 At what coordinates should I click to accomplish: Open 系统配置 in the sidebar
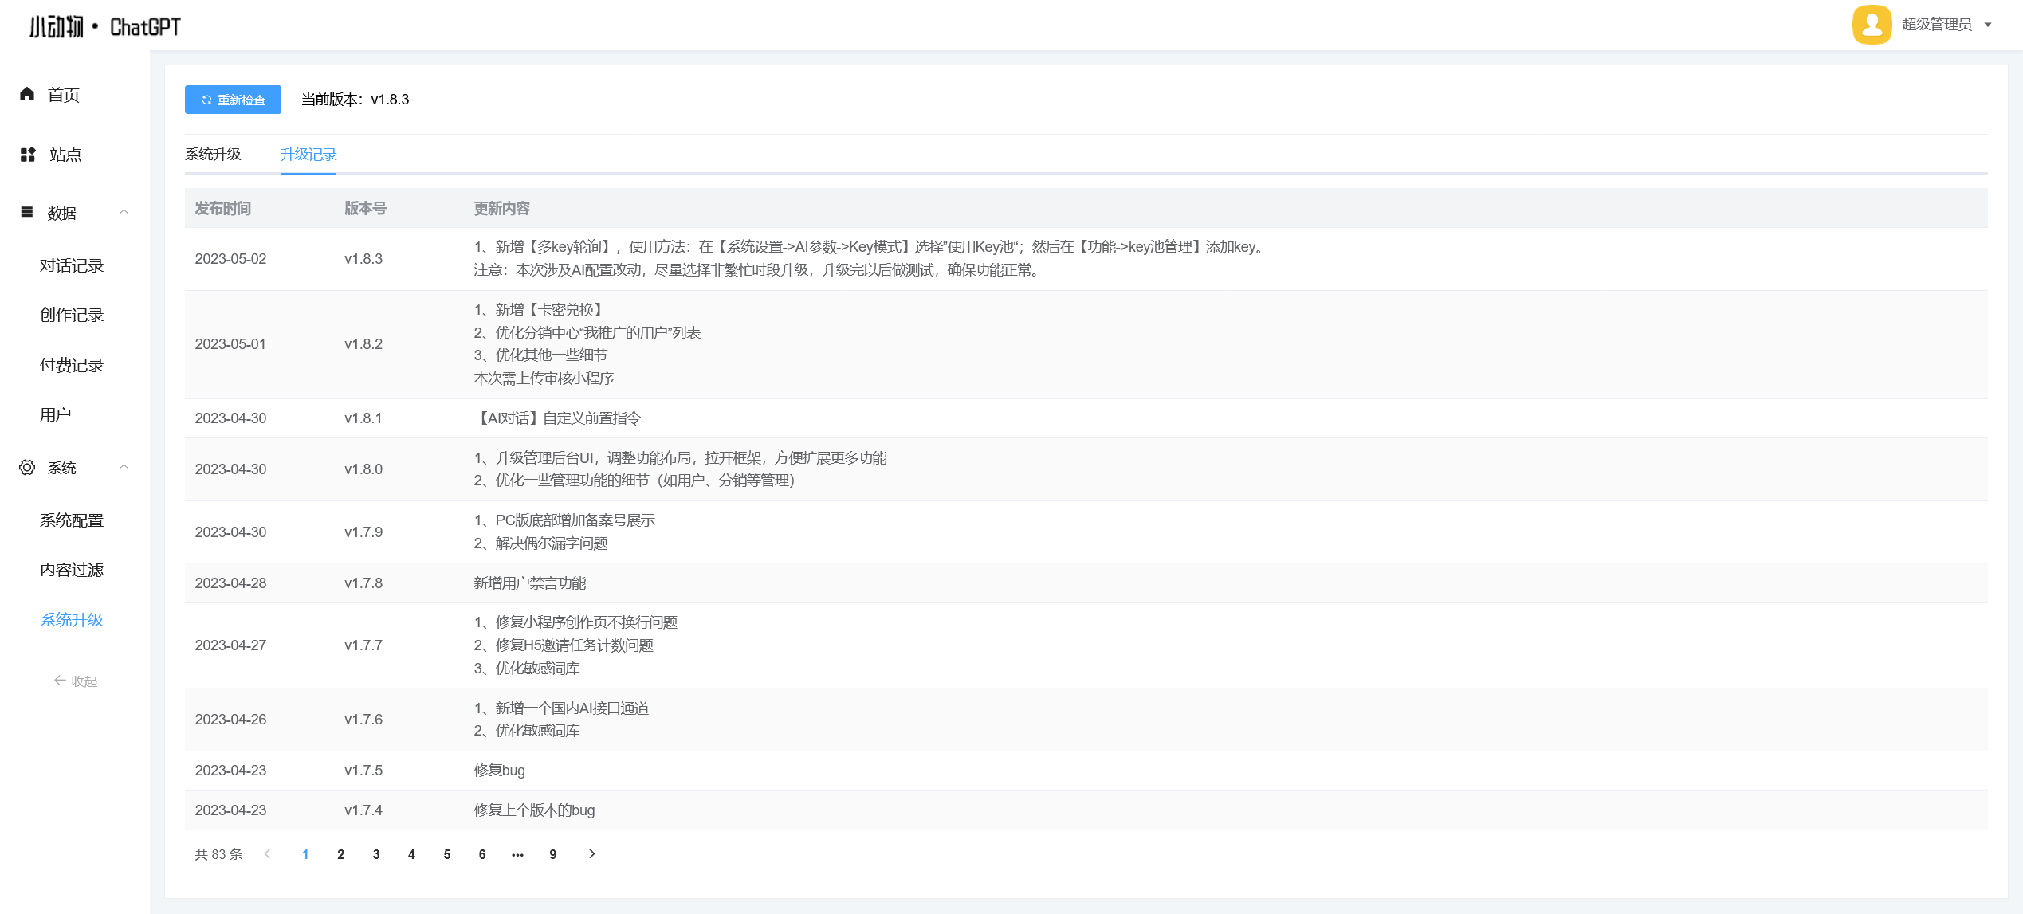click(72, 520)
